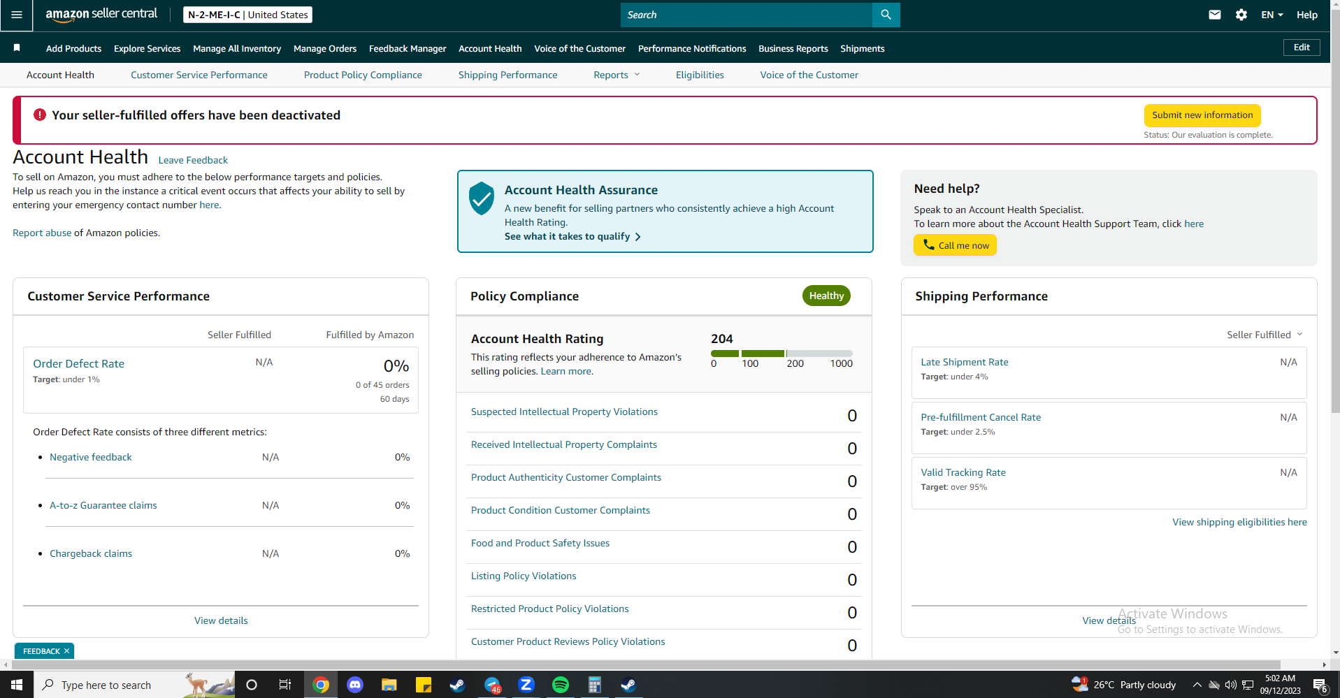Open Business Reports from the top menu
Viewport: 1340px width, 698px height.
pos(793,48)
